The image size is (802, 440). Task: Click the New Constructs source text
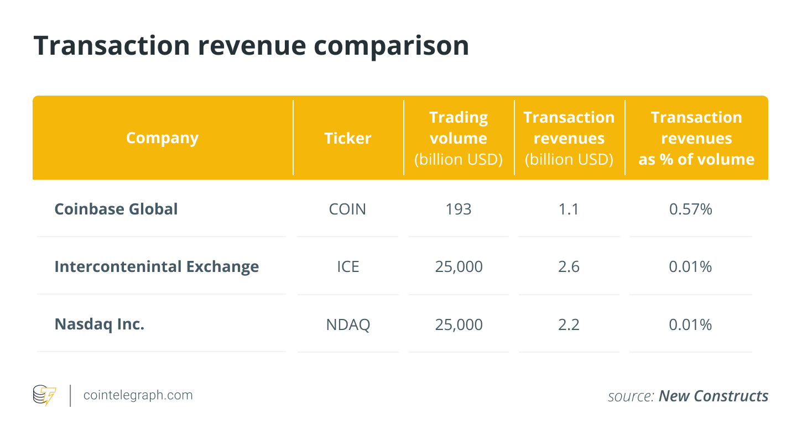pyautogui.click(x=714, y=396)
